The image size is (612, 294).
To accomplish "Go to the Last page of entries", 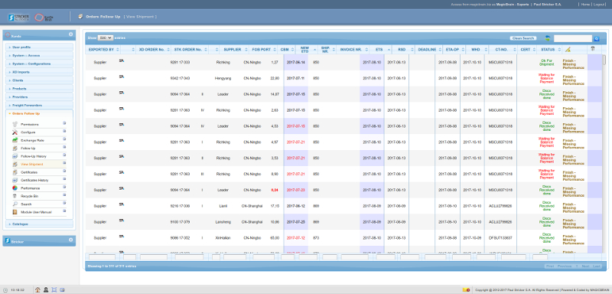I will tap(597, 266).
